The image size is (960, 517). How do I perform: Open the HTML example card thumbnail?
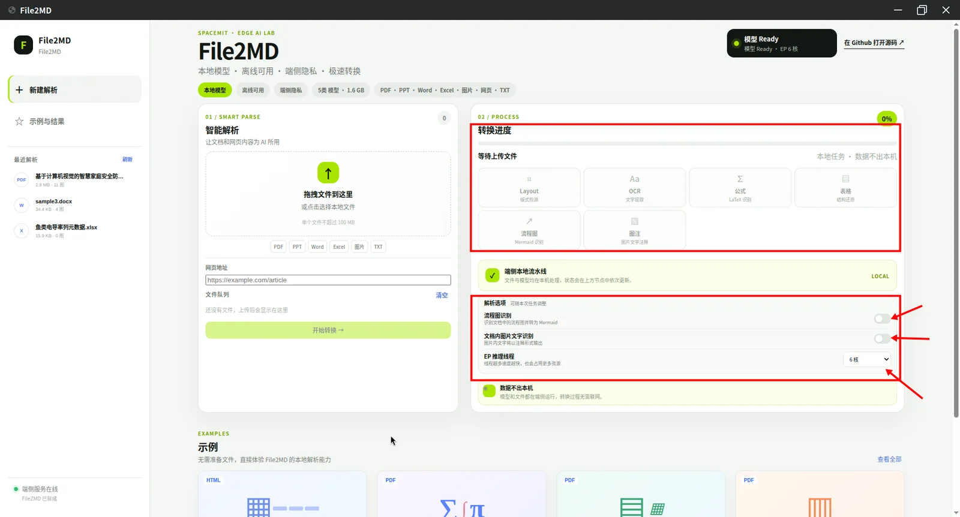[283, 494]
